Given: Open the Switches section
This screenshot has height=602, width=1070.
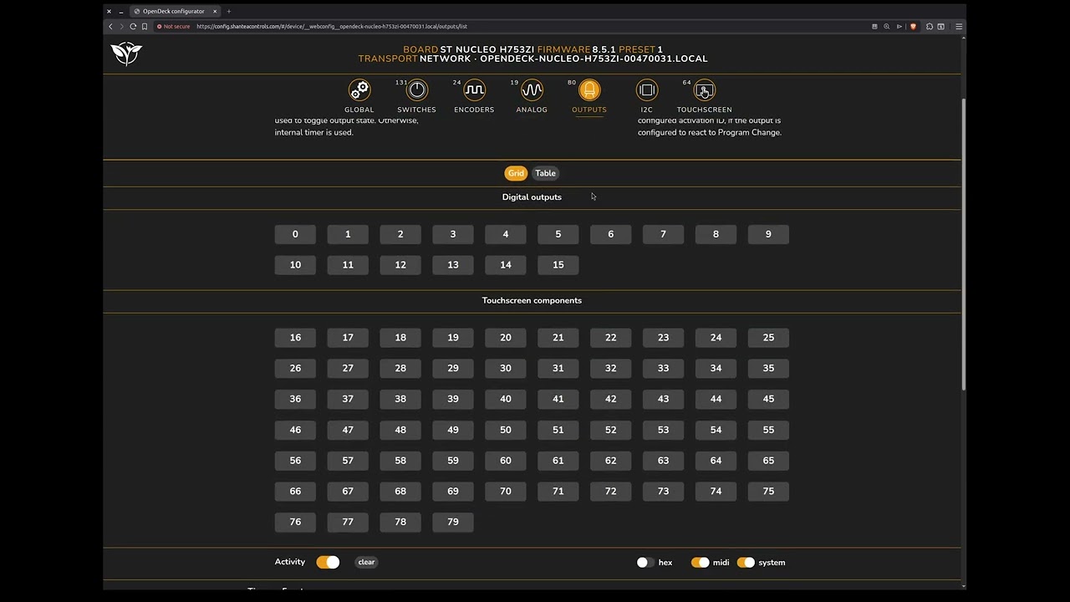Looking at the screenshot, I should tap(416, 96).
